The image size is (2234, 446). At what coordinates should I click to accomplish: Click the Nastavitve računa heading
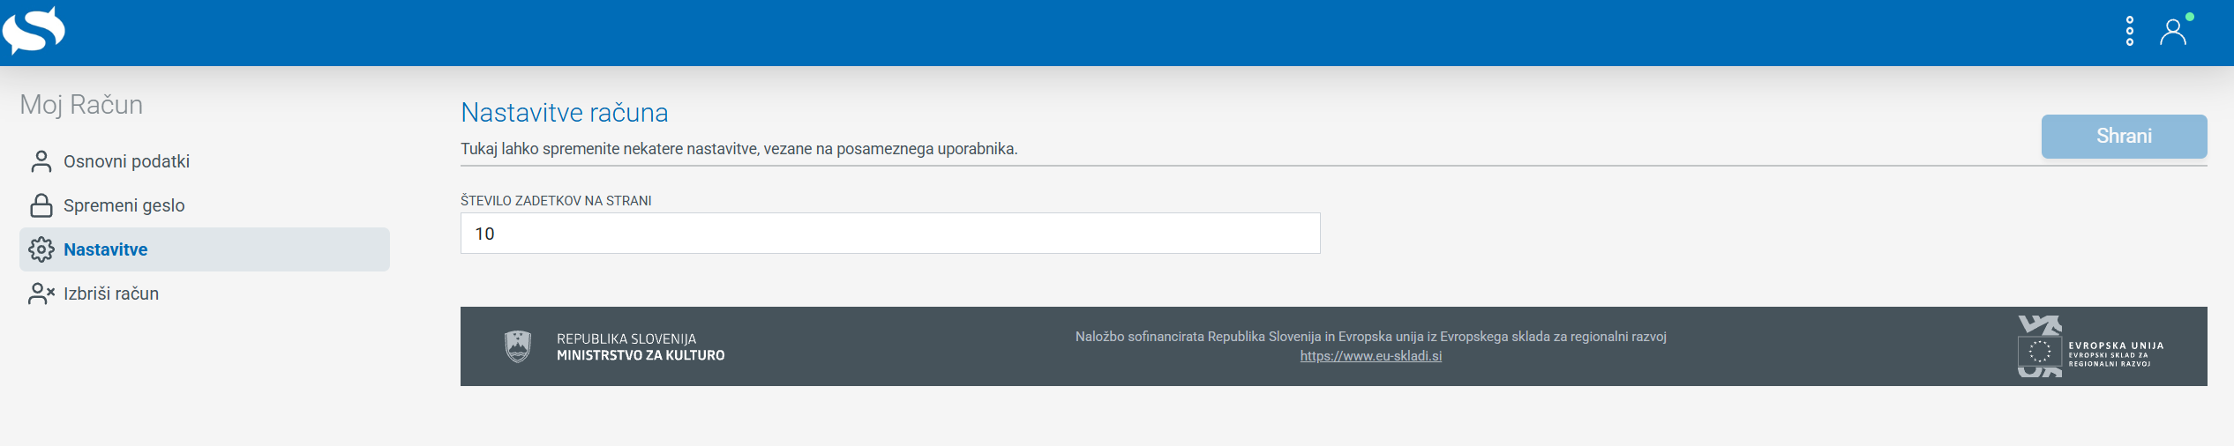[x=564, y=113]
